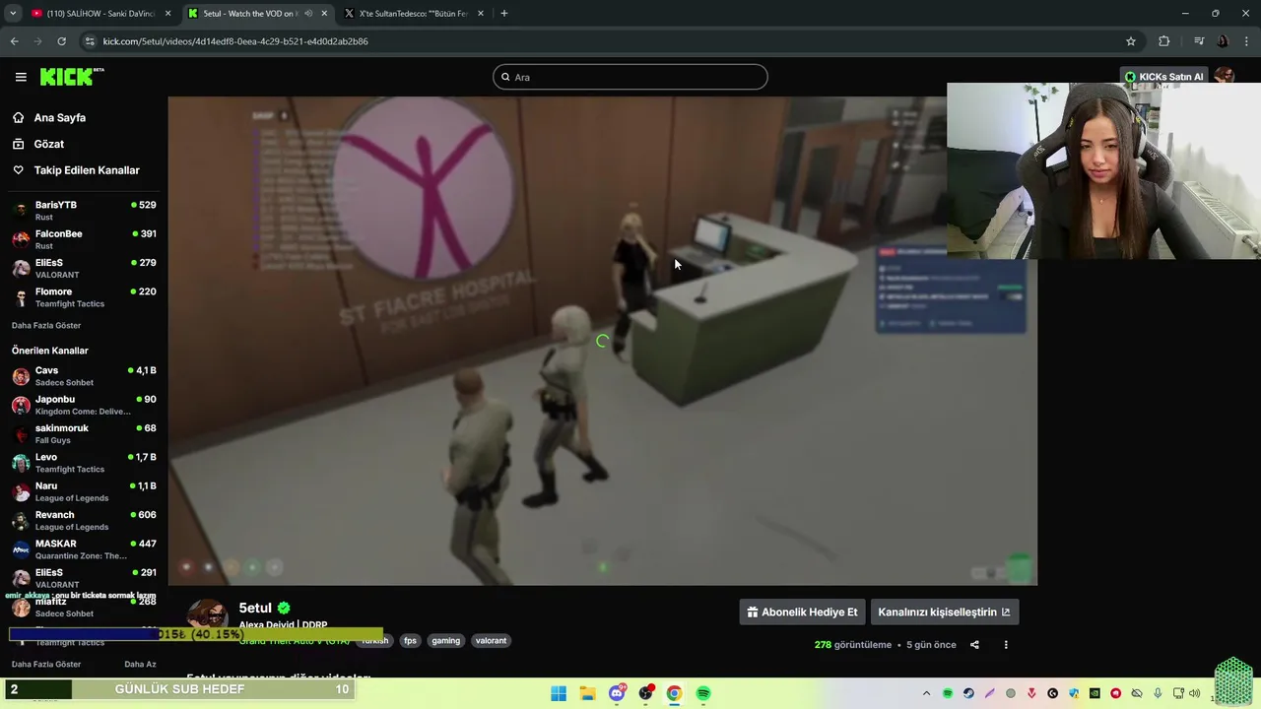Click NVIDIA tray icon

1095,693
